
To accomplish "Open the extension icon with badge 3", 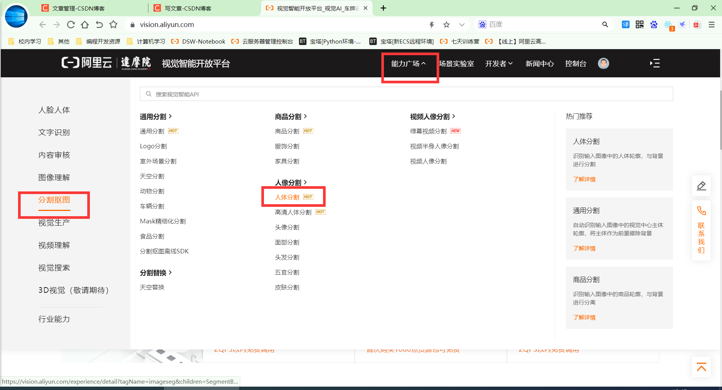I will (x=669, y=26).
